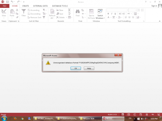162x121 pixels.
Task: Click the Find binoculars icon
Action: tap(77, 11)
